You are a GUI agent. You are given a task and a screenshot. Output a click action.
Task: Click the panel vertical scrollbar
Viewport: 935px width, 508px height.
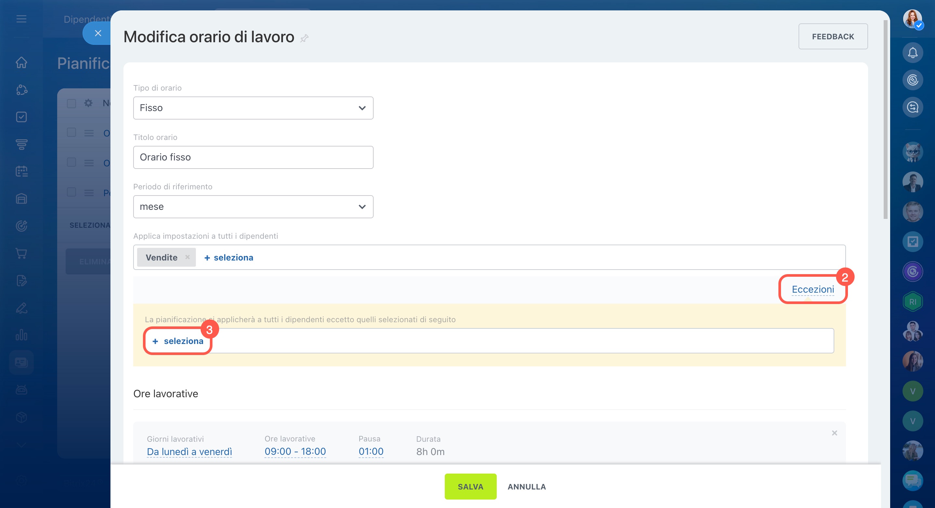pos(885,120)
